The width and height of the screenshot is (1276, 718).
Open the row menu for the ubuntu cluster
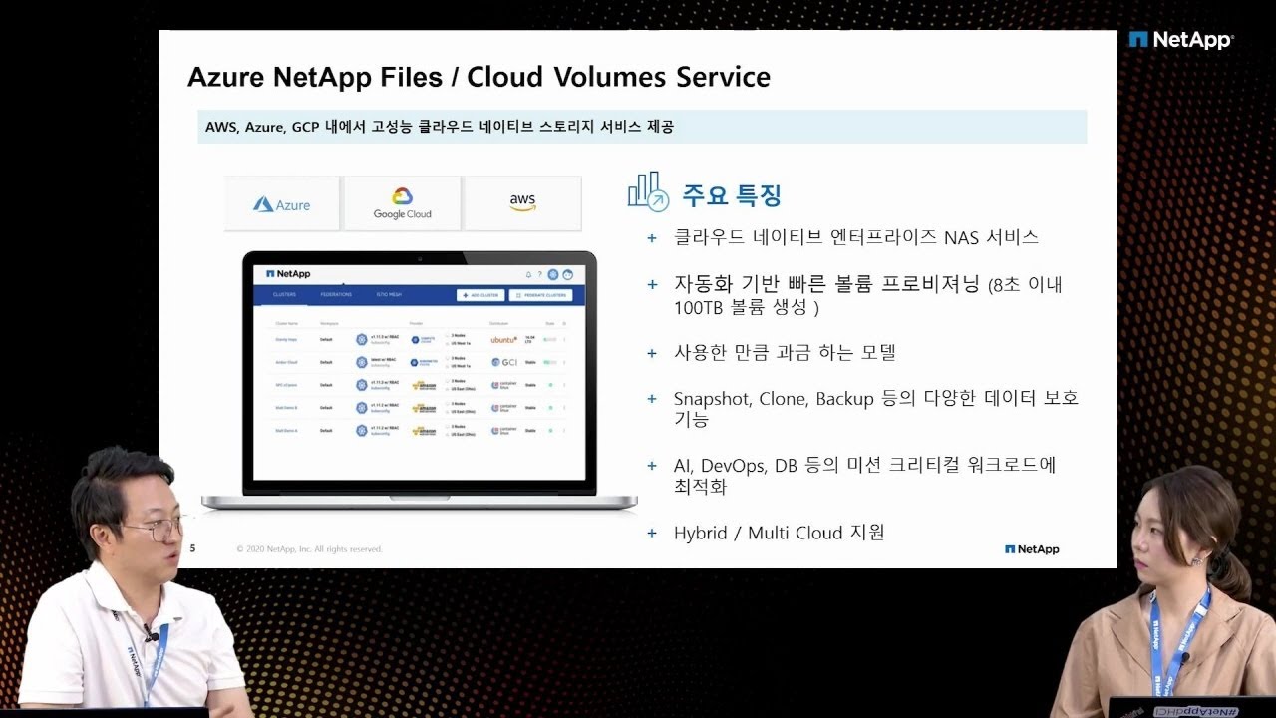pos(564,339)
